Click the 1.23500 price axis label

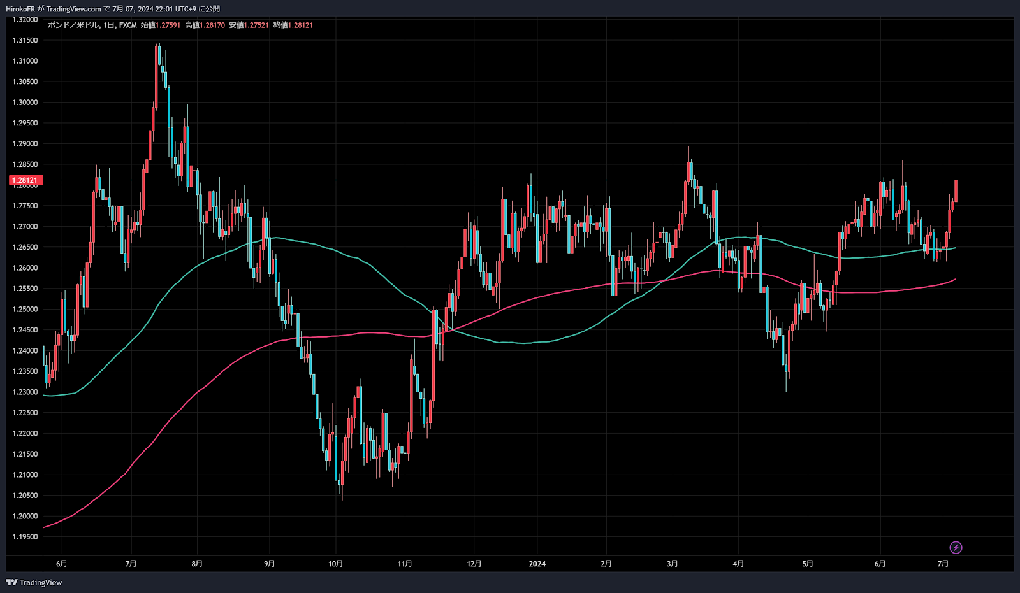tap(25, 371)
